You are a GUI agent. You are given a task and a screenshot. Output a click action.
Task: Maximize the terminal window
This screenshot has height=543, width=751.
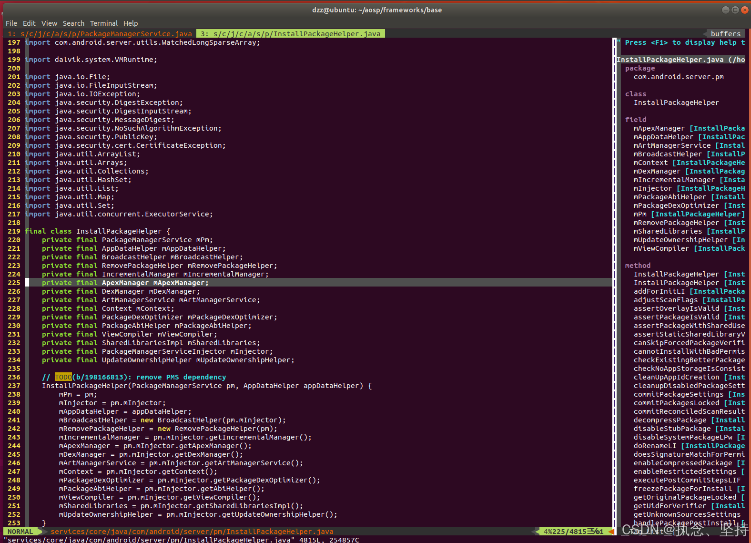(735, 10)
